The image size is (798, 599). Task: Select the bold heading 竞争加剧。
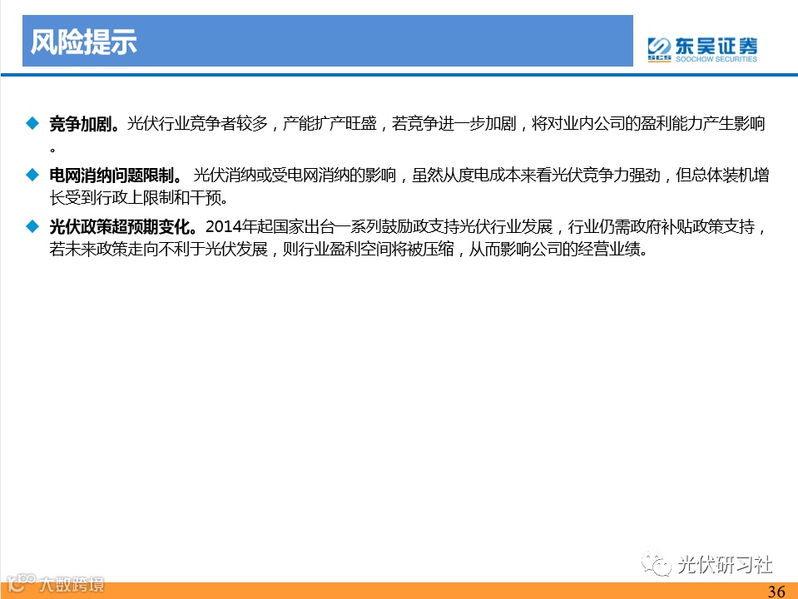[x=85, y=124]
